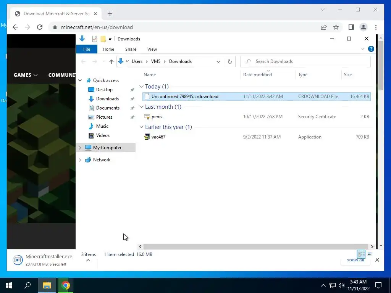Expand the Explorer ribbon

[x=363, y=49]
